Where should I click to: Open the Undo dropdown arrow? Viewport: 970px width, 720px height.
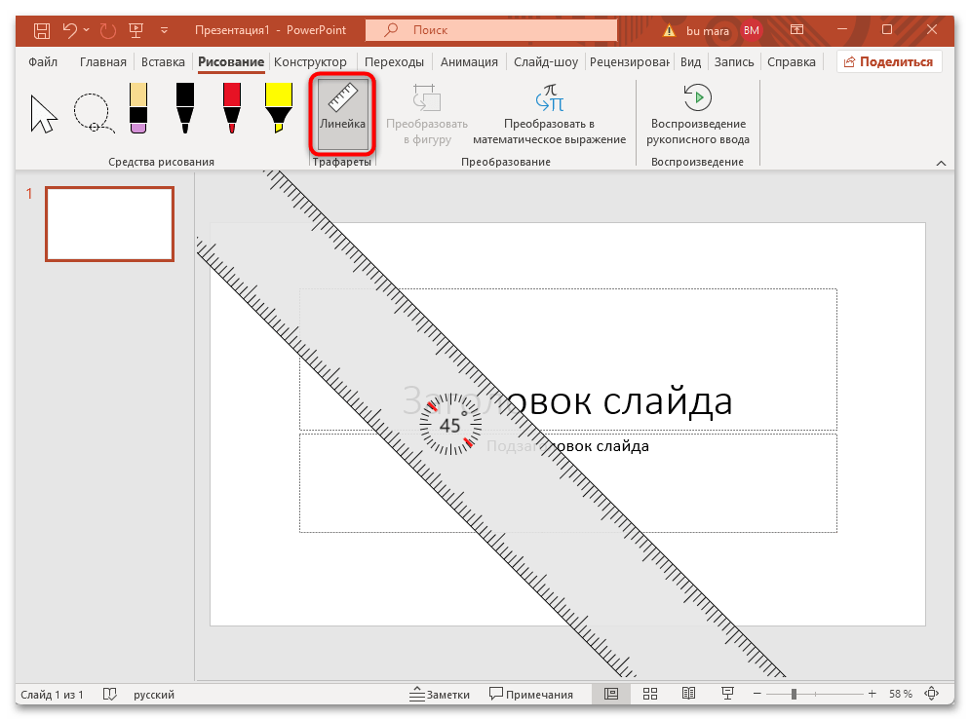click(x=85, y=30)
